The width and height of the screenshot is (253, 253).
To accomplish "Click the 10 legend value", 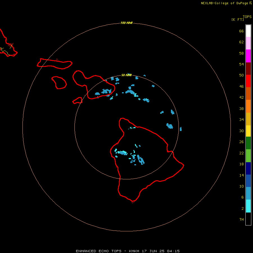I will coord(241,186).
